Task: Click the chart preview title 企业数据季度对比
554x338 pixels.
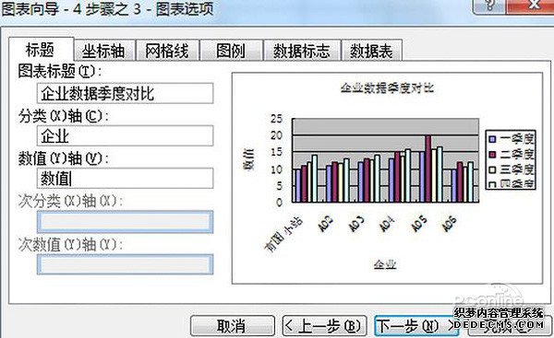Action: 387,88
